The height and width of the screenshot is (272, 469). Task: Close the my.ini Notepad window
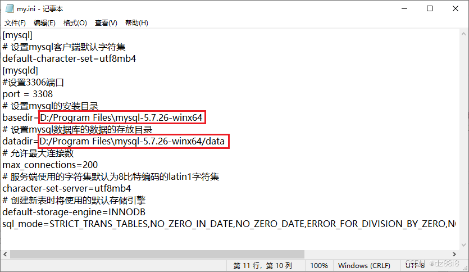tap(456, 8)
